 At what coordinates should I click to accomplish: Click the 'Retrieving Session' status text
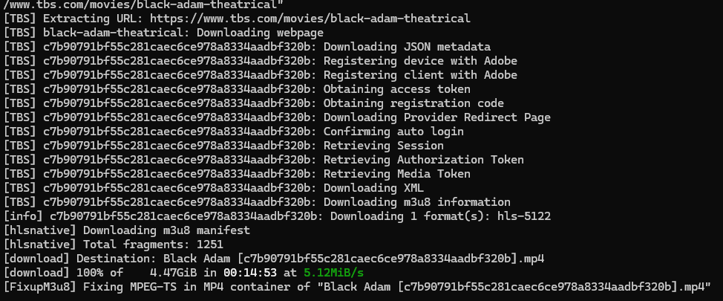[383, 146]
